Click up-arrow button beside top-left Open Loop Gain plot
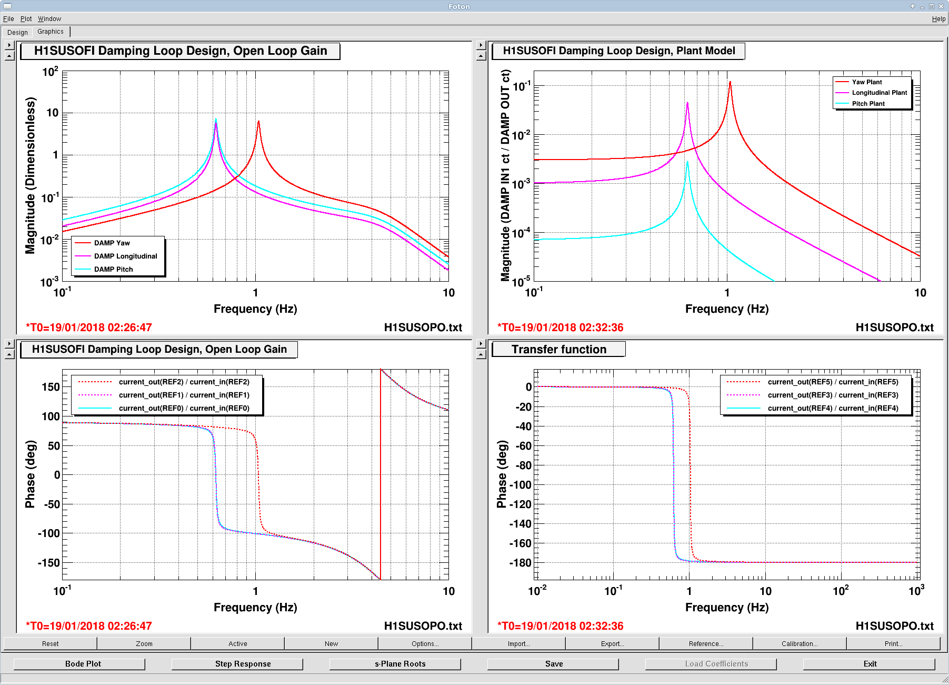 click(x=9, y=56)
